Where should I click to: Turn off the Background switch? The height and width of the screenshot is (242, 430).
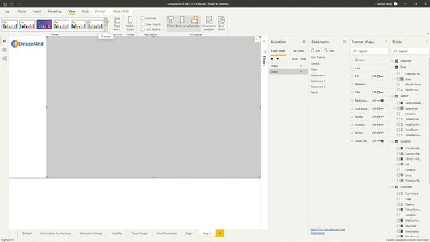pos(380,101)
